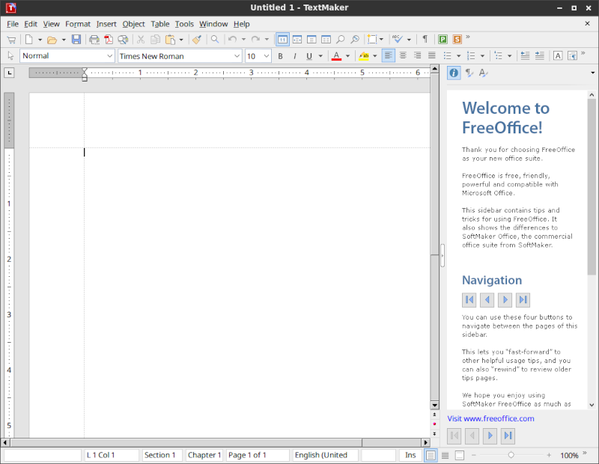Open a file with the folder icon
This screenshot has height=464, width=599.
pyautogui.click(x=52, y=40)
